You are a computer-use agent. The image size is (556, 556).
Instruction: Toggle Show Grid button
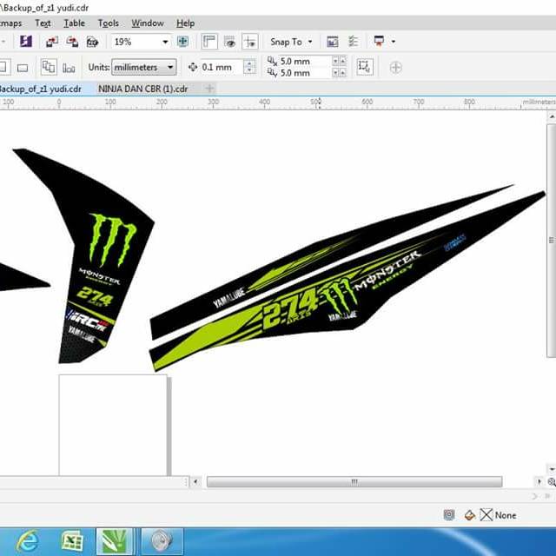pos(229,42)
